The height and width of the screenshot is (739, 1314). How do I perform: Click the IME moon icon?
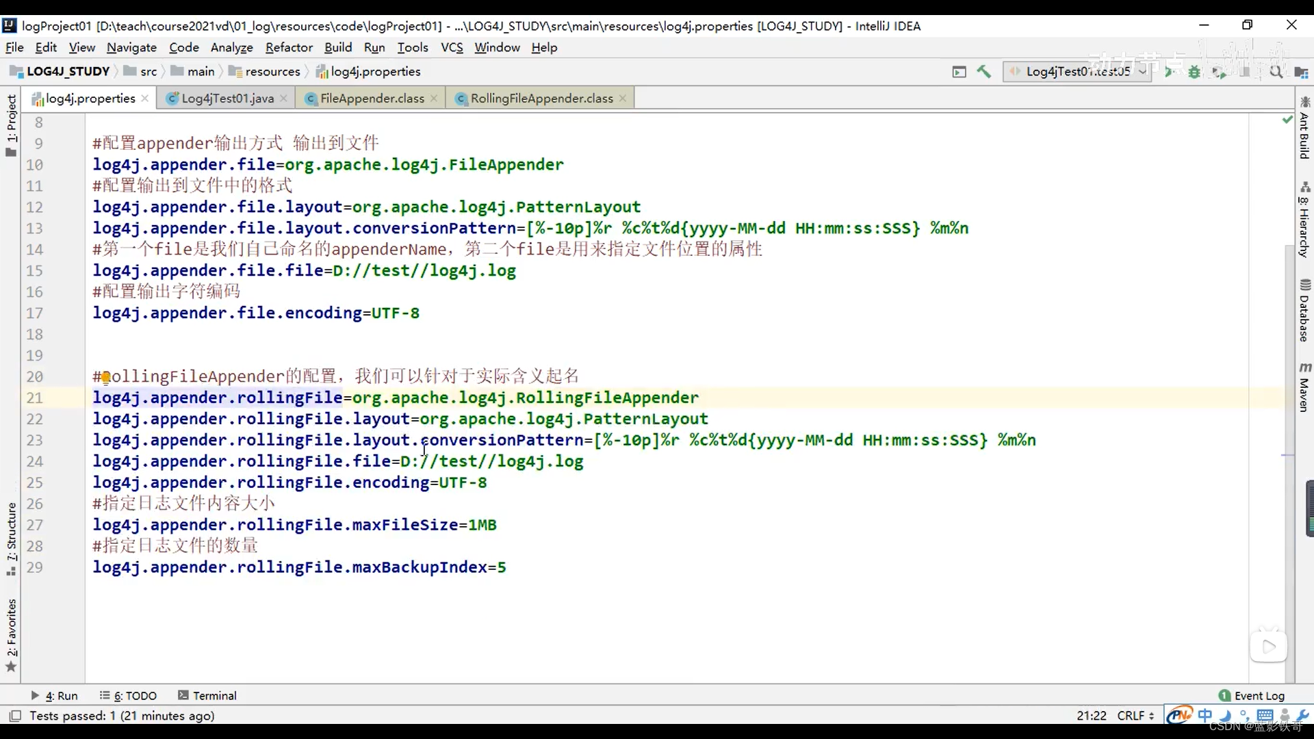(1225, 715)
